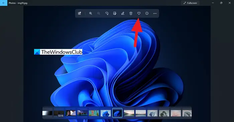The height and width of the screenshot is (122, 234).
Task: Open the edit image tool
Action: 115,13
